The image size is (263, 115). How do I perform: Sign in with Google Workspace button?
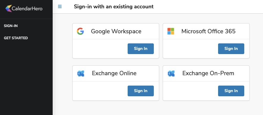click(140, 49)
